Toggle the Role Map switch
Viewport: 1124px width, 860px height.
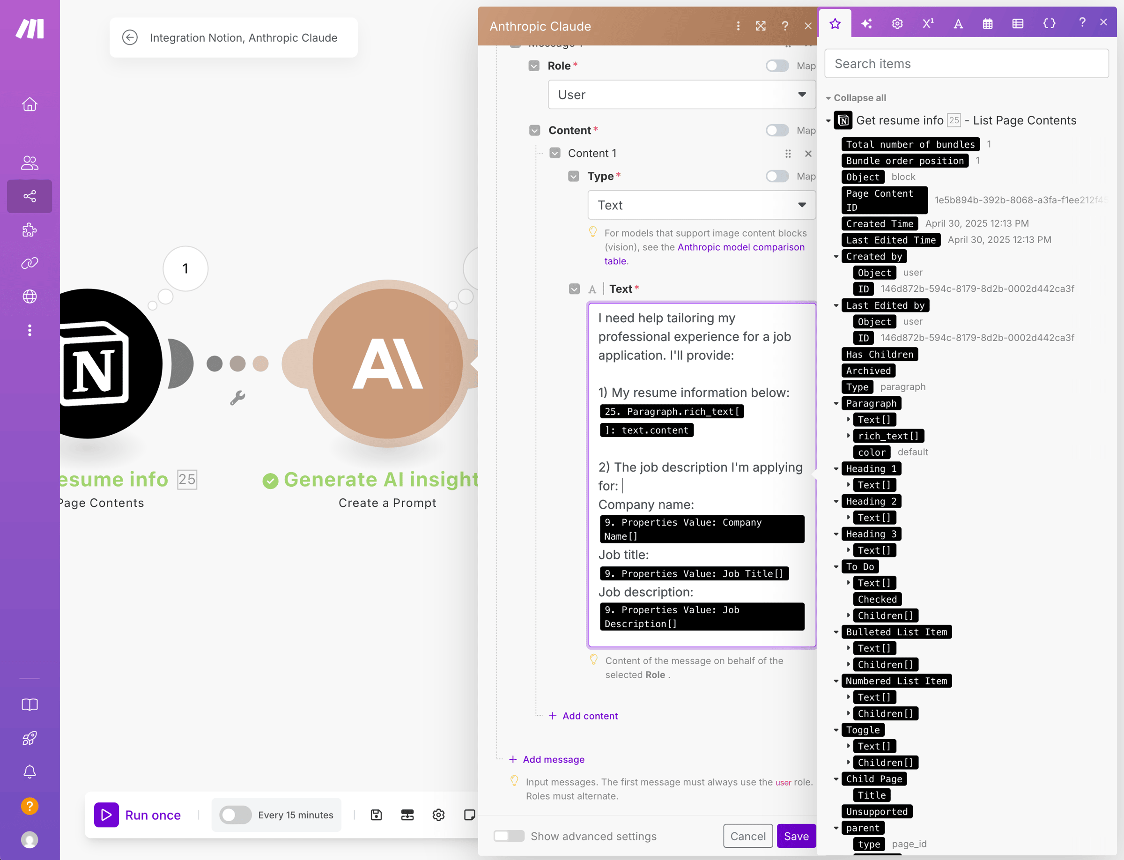click(777, 66)
